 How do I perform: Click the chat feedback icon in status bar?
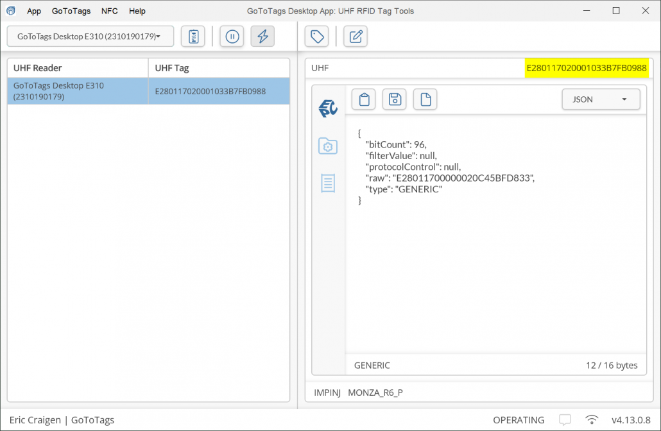[565, 420]
